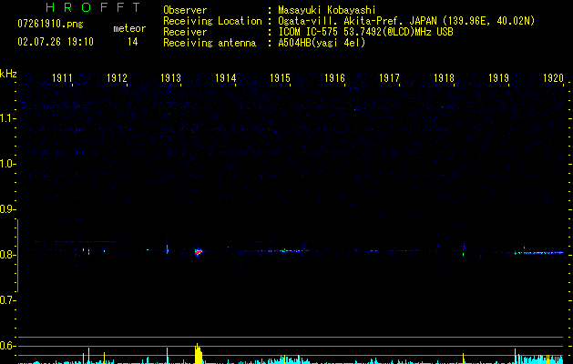573x364 pixels.
Task: Click the kHz axis unit label
Action: (x=8, y=74)
